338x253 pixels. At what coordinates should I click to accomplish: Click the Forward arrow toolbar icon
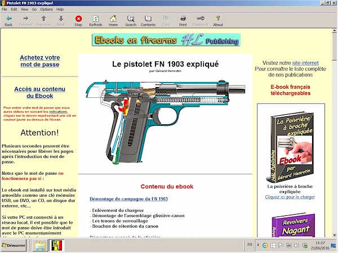point(26,19)
